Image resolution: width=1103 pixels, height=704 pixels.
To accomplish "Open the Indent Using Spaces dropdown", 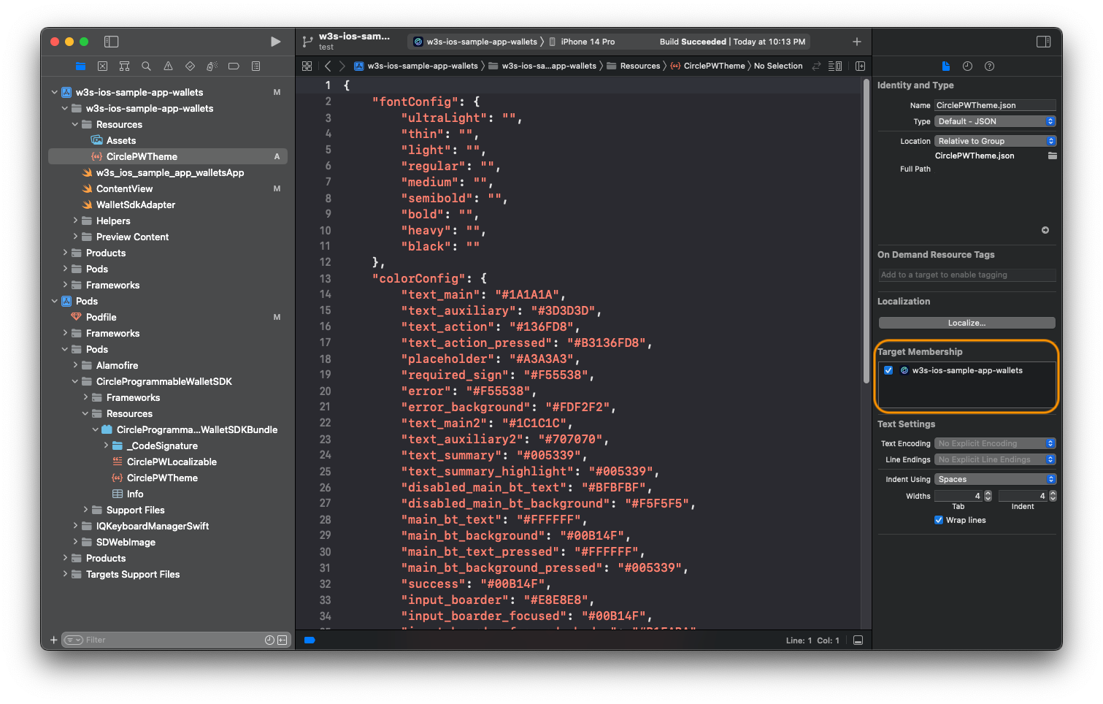I will tap(995, 479).
